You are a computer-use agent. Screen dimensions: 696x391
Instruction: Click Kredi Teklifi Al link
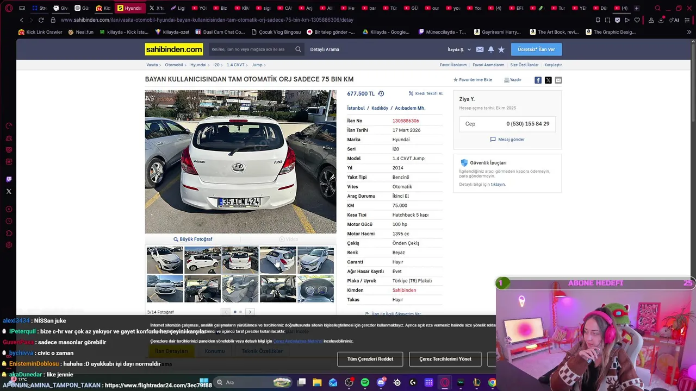tap(426, 93)
